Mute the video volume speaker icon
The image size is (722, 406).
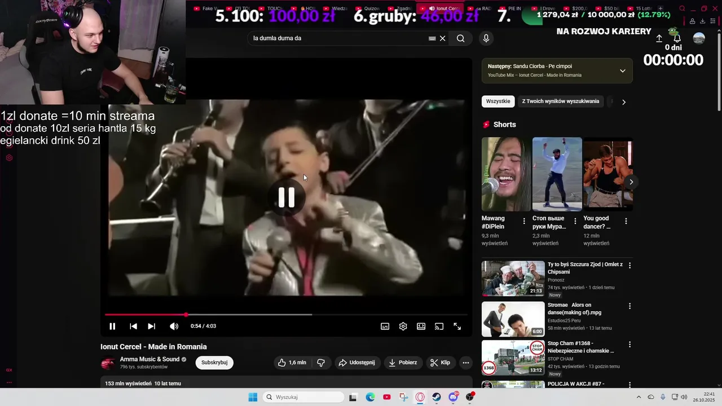click(x=174, y=326)
